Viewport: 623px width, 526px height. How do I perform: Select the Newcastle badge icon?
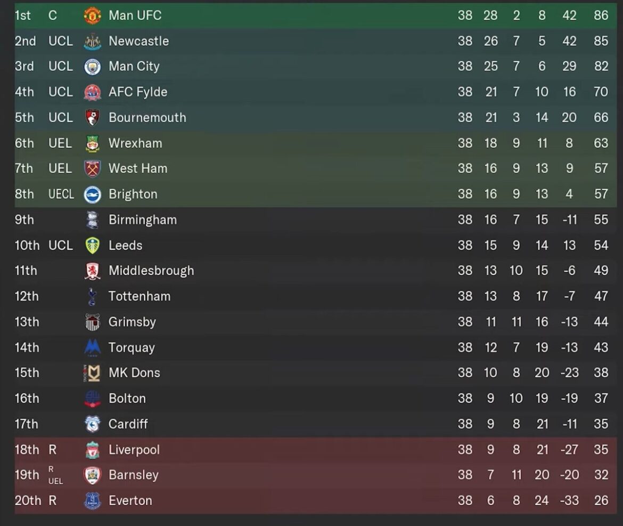(x=92, y=41)
